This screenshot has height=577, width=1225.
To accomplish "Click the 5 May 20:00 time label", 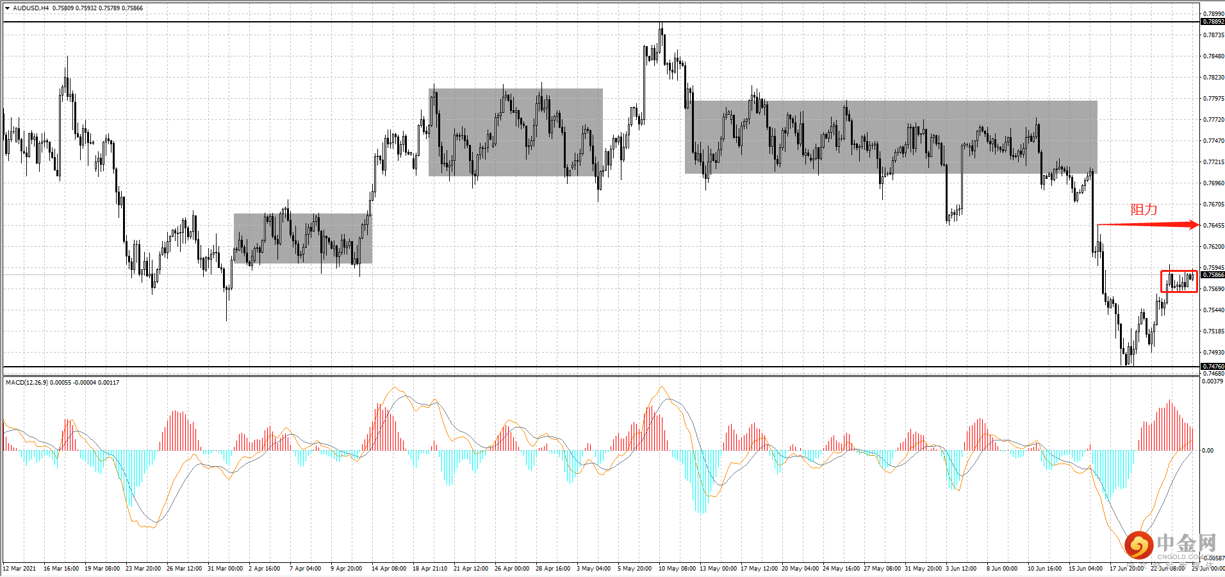I will point(634,569).
